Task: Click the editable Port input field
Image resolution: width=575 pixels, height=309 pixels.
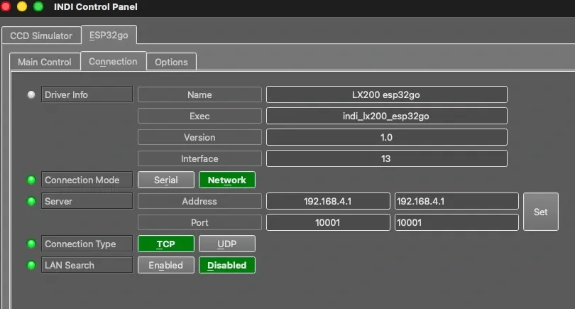Action: click(x=456, y=222)
